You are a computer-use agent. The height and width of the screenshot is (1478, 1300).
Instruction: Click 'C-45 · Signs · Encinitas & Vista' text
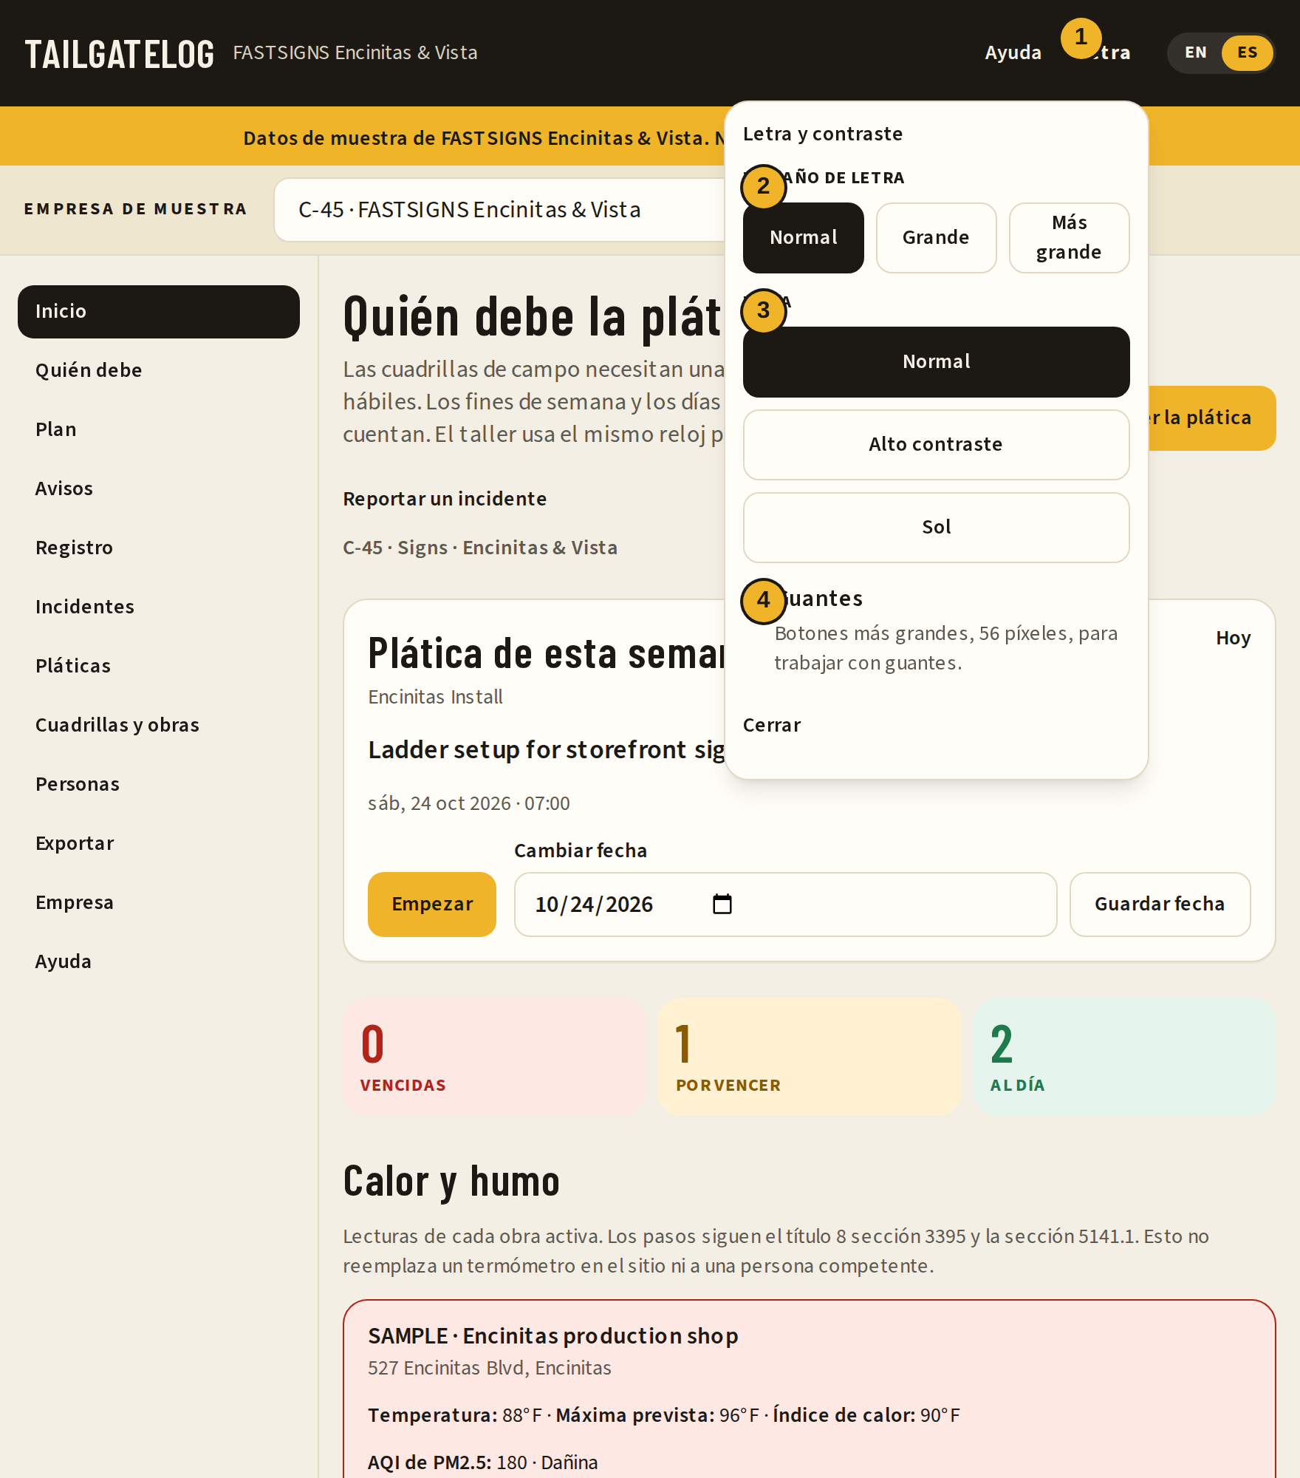[x=480, y=548]
